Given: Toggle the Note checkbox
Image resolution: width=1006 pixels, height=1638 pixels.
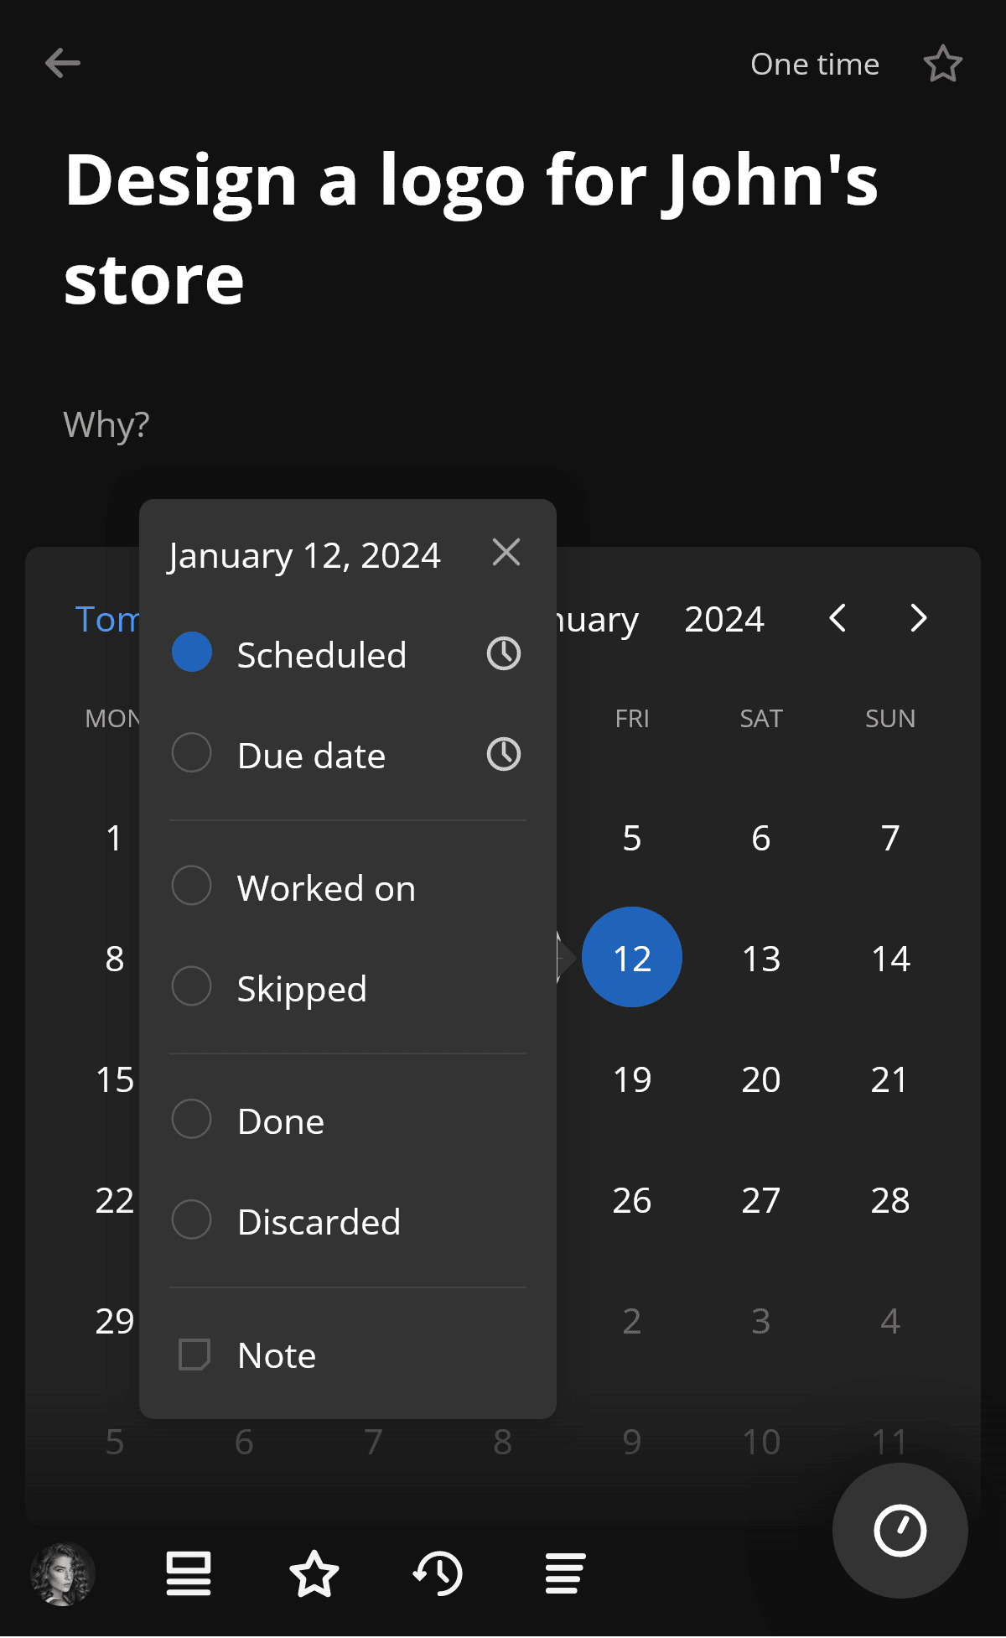Looking at the screenshot, I should (x=194, y=1355).
